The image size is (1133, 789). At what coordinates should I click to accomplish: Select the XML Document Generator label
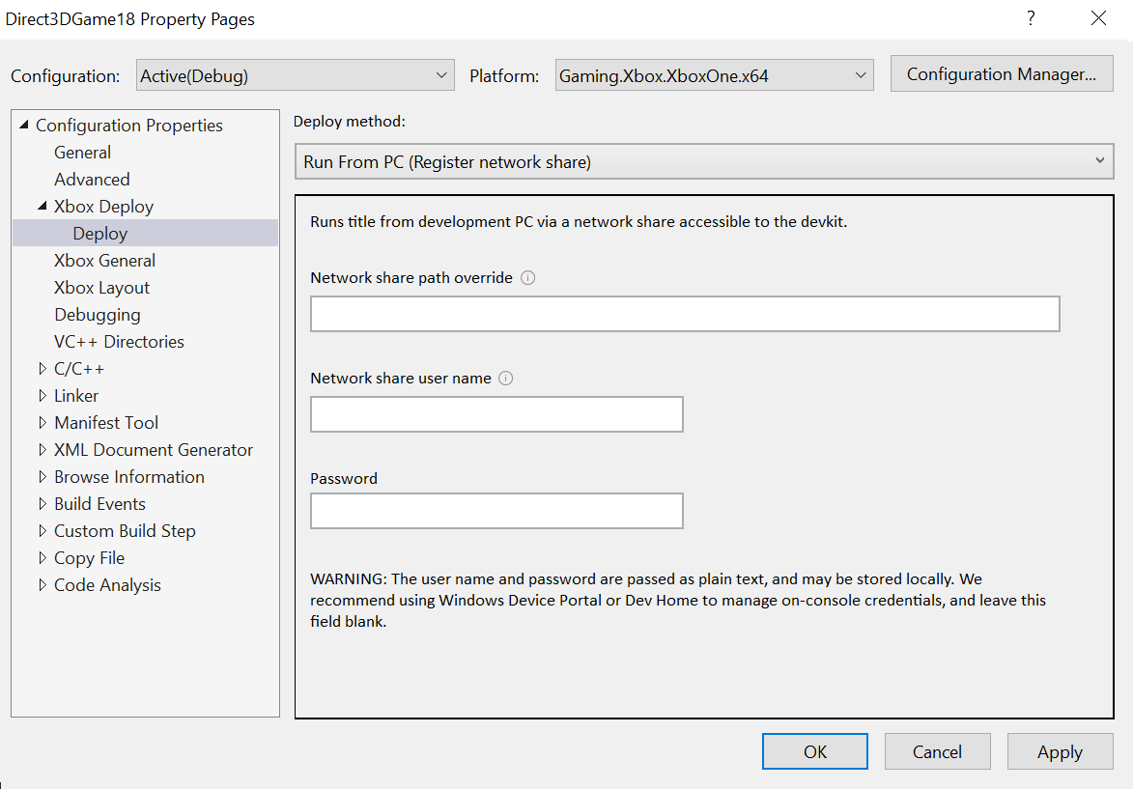click(154, 450)
